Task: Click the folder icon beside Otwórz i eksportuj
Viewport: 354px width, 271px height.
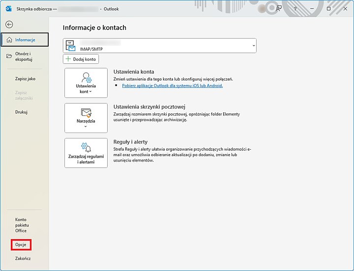Action: tap(9, 56)
